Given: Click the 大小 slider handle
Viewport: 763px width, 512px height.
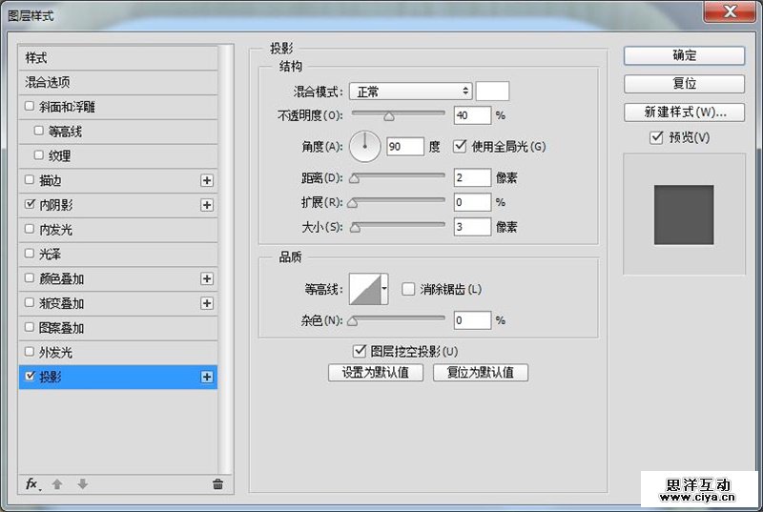Looking at the screenshot, I should coord(356,228).
